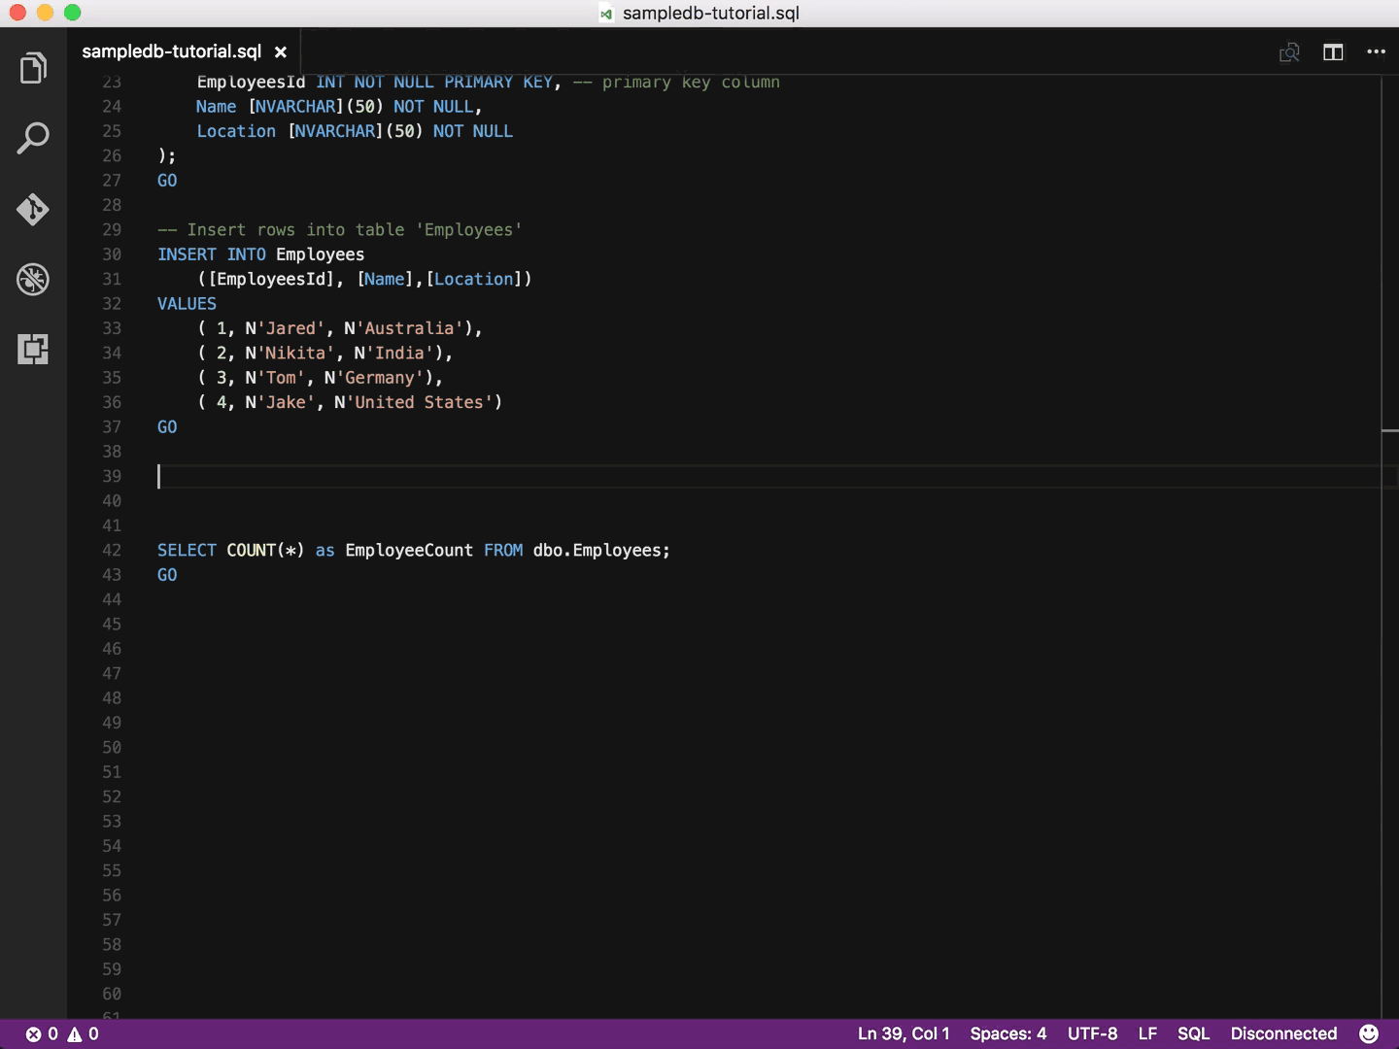Open the Debug view icon

pyautogui.click(x=33, y=280)
